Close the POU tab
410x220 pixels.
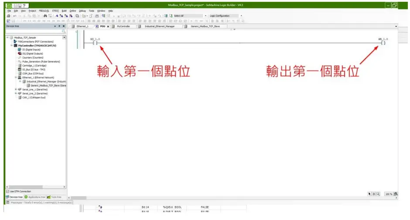point(108,27)
